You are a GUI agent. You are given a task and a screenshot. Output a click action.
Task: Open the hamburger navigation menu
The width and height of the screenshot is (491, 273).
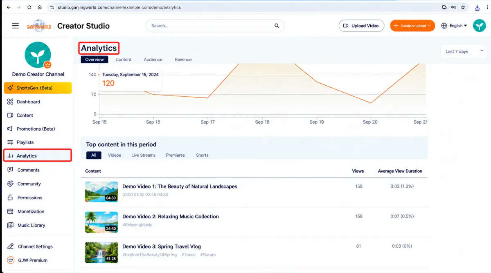coord(16,26)
